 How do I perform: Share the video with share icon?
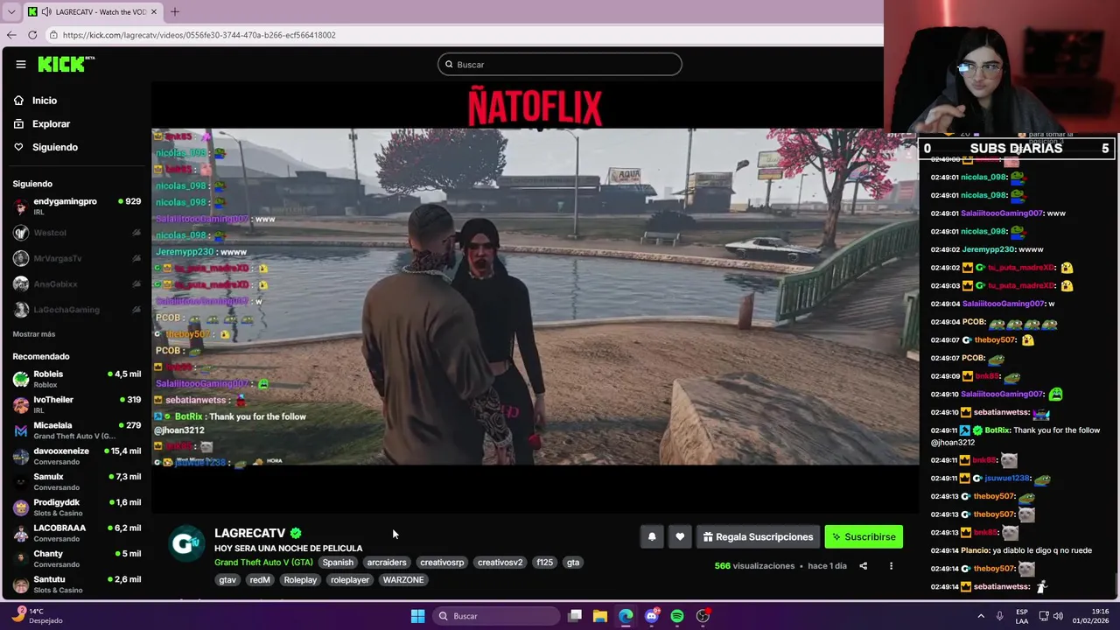coord(863,566)
